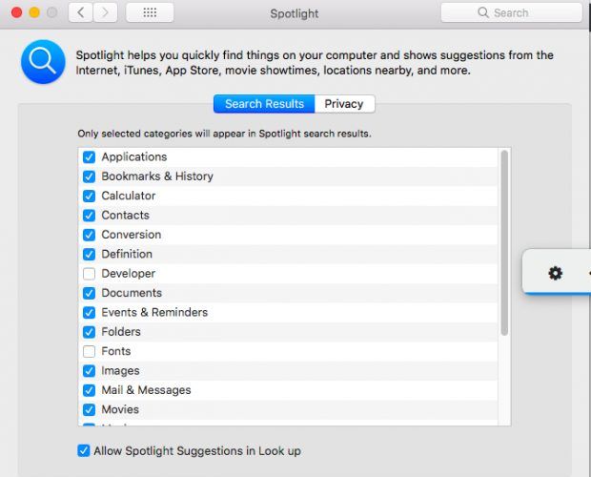Viewport: 591px width, 477px height.
Task: Minimize the window with the yellow button
Action: (x=34, y=12)
